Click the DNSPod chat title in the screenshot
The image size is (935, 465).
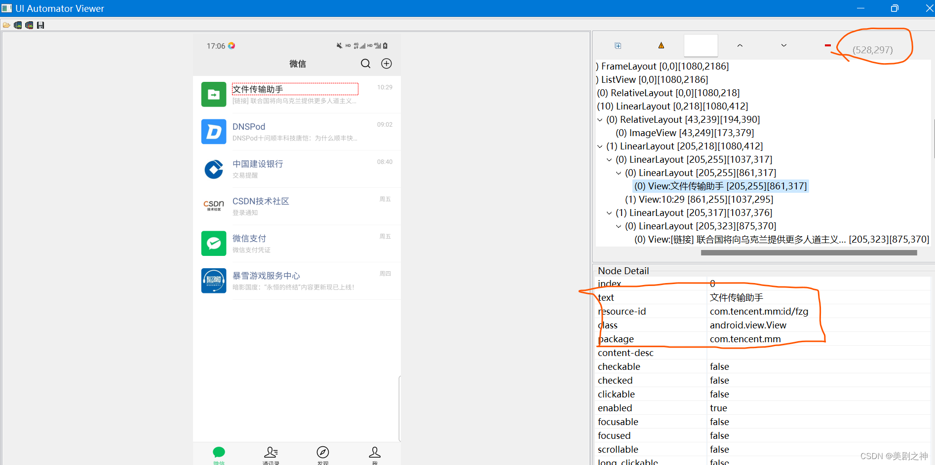click(249, 127)
